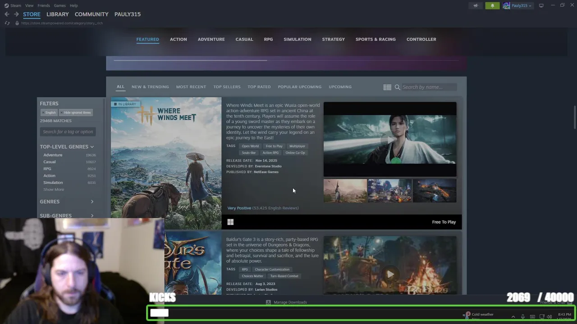Click the Souls-like tag
The image size is (577, 324).
(x=249, y=153)
